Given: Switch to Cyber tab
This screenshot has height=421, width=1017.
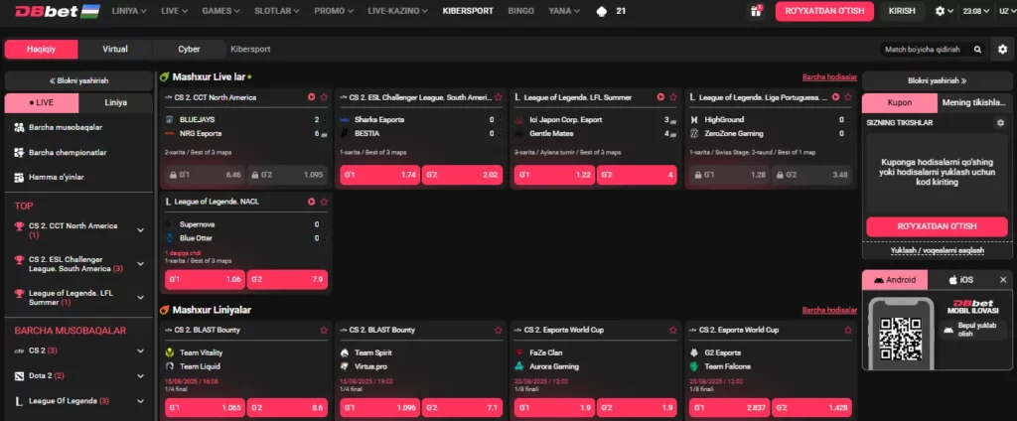Looking at the screenshot, I should 189,50.
